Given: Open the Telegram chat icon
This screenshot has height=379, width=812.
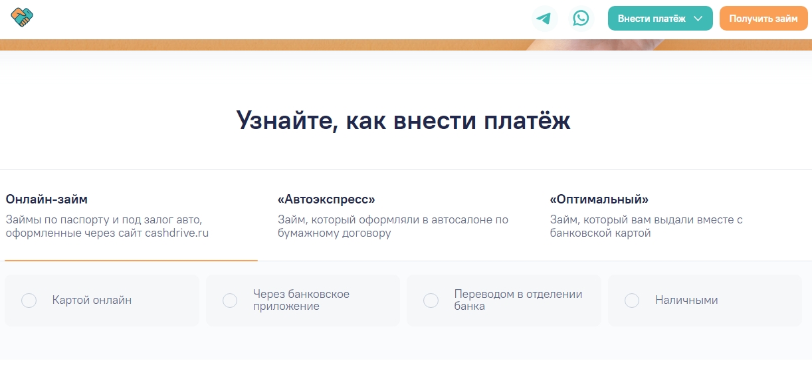Looking at the screenshot, I should pos(544,19).
